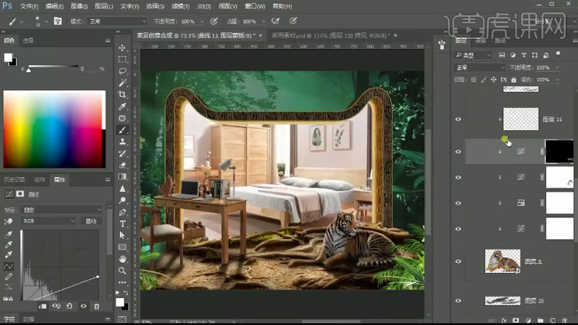Open the layer opacity 100% dropdown arrow
578x325 pixels.
[558, 68]
